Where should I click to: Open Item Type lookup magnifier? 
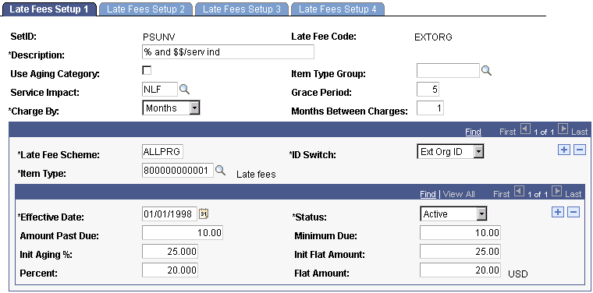[x=220, y=171]
